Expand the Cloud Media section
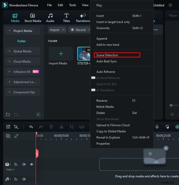Image resolution: width=179 pixels, height=185 pixels. (x=10, y=61)
